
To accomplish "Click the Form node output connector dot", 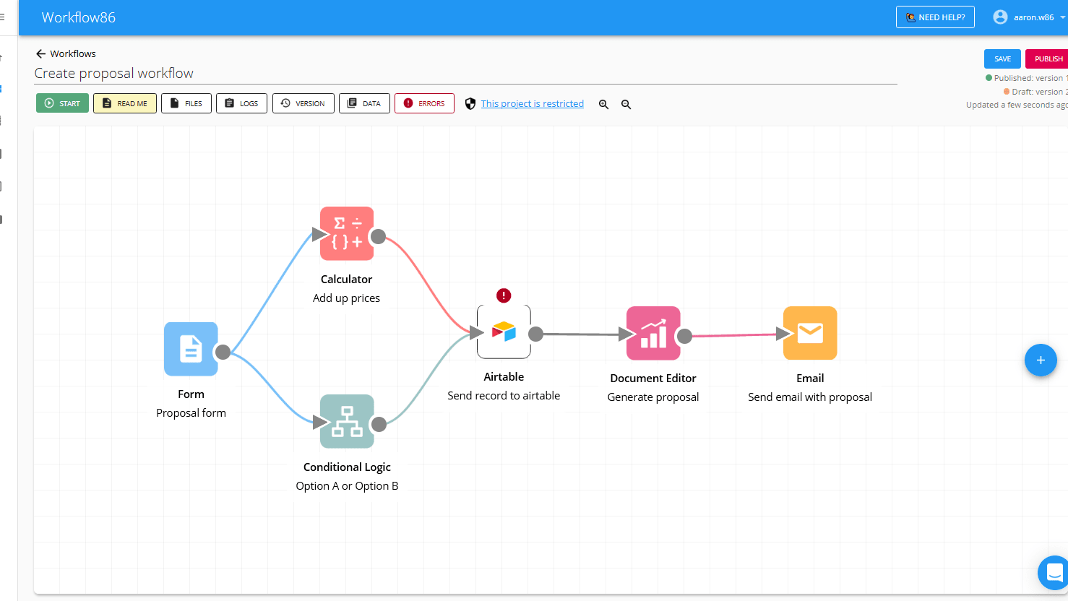I will point(223,352).
